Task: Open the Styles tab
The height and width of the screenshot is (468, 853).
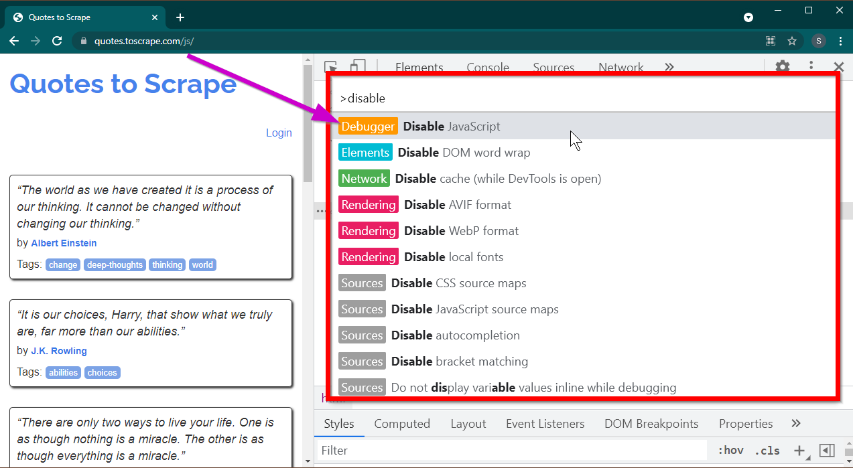Action: tap(339, 424)
